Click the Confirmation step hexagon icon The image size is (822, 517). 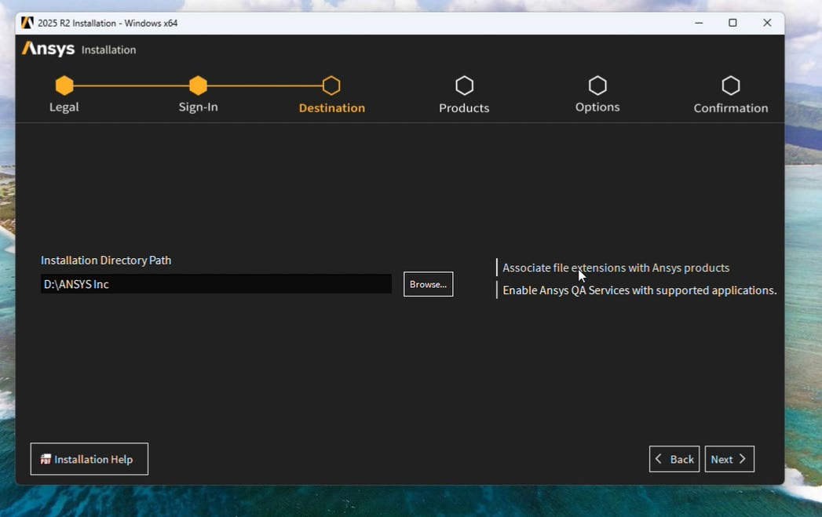pyautogui.click(x=731, y=86)
